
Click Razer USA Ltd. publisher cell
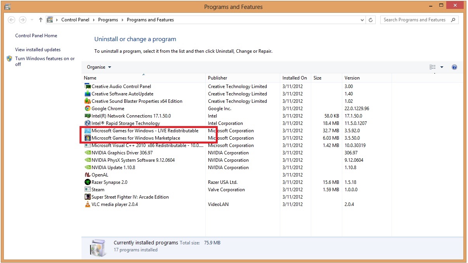[222, 182]
